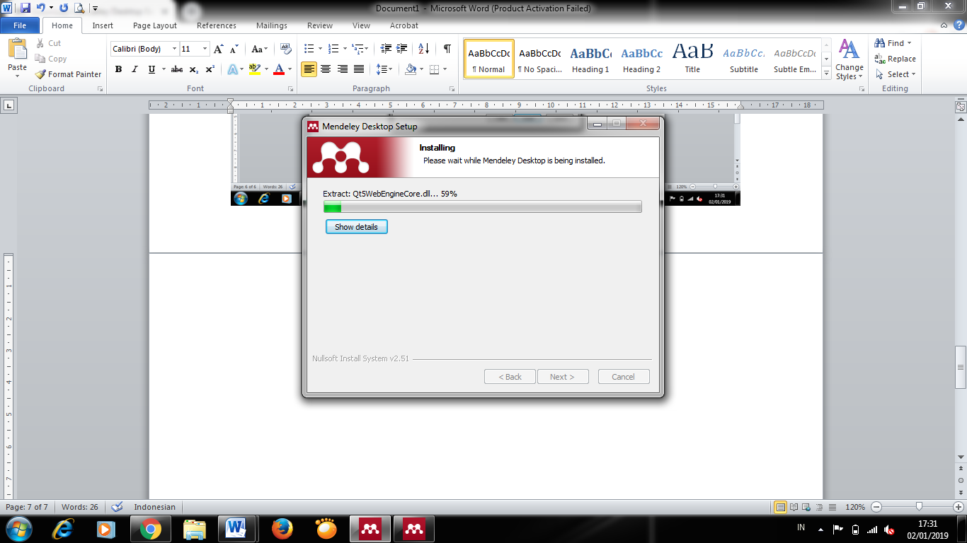Toggle Italic text formatting
This screenshot has height=543, width=967.
(135, 69)
